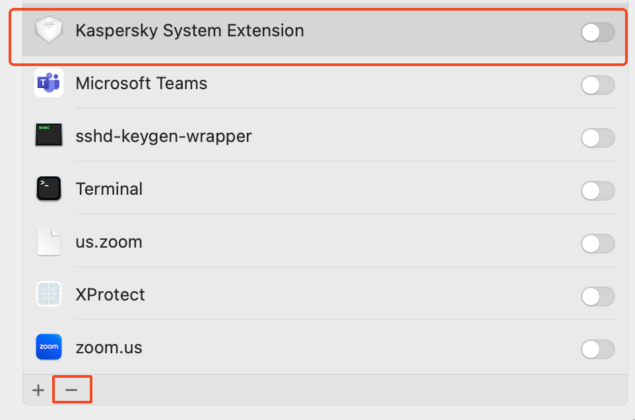Switch on the us.zoom toggle
The height and width of the screenshot is (420, 635).
[x=598, y=244]
